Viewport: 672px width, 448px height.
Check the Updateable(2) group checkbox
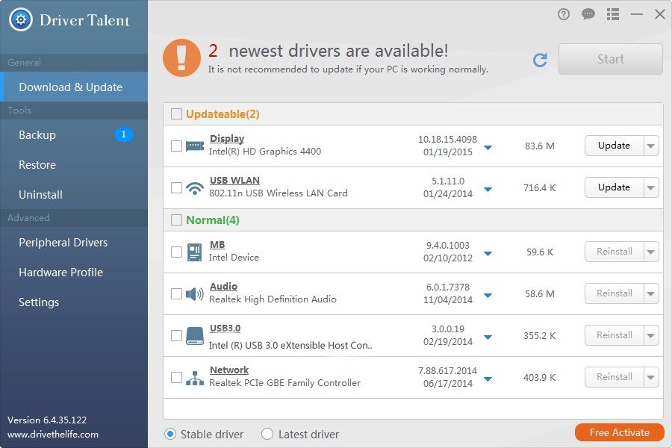coord(176,114)
